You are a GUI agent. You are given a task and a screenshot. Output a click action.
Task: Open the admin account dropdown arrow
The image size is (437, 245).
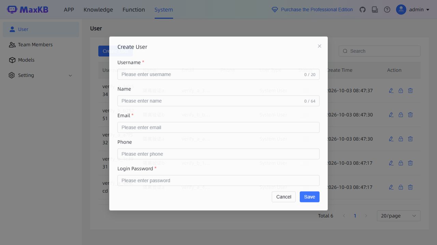pyautogui.click(x=428, y=10)
